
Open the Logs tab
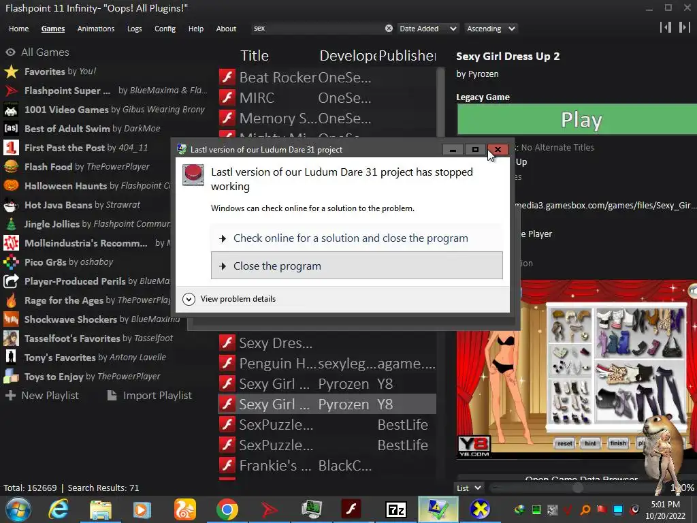[135, 29]
